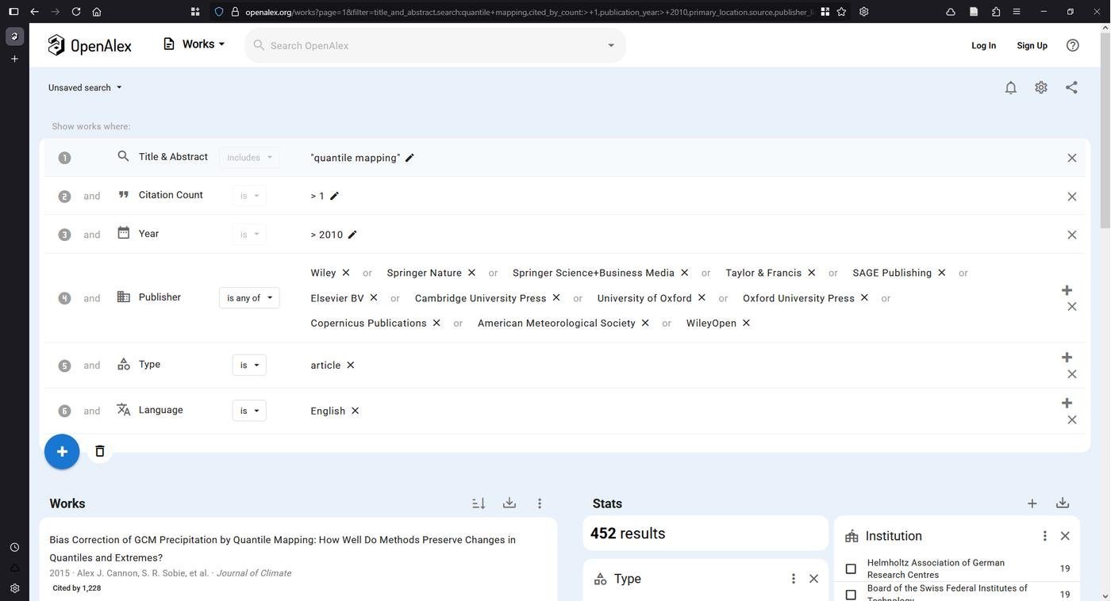Open a new tab in sidebar
The image size is (1111, 601).
(x=14, y=59)
